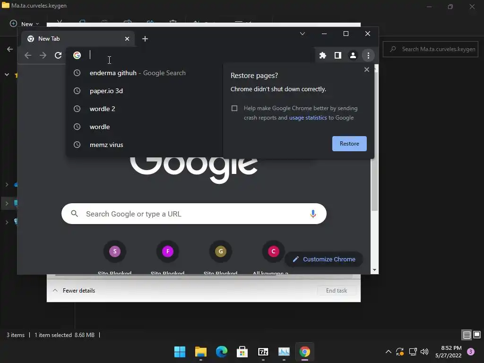Open the 'usage statistics' link
This screenshot has height=363, width=484.
pos(308,118)
